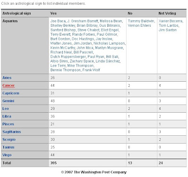Click the Total Yes value 395
Screen dimensions: 188x177
(54, 163)
